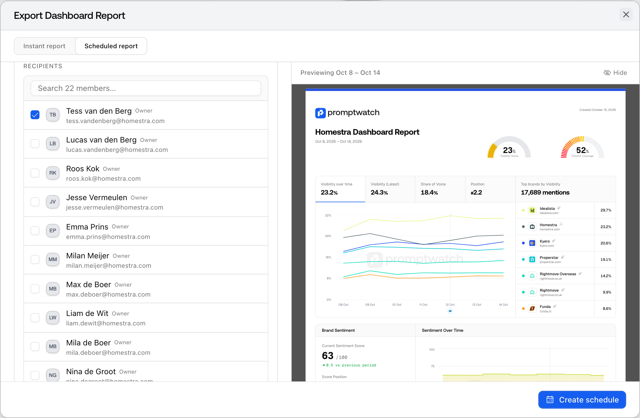The width and height of the screenshot is (640, 418).
Task: Uncheck Tess van den Berg recipient
Action: coord(35,115)
